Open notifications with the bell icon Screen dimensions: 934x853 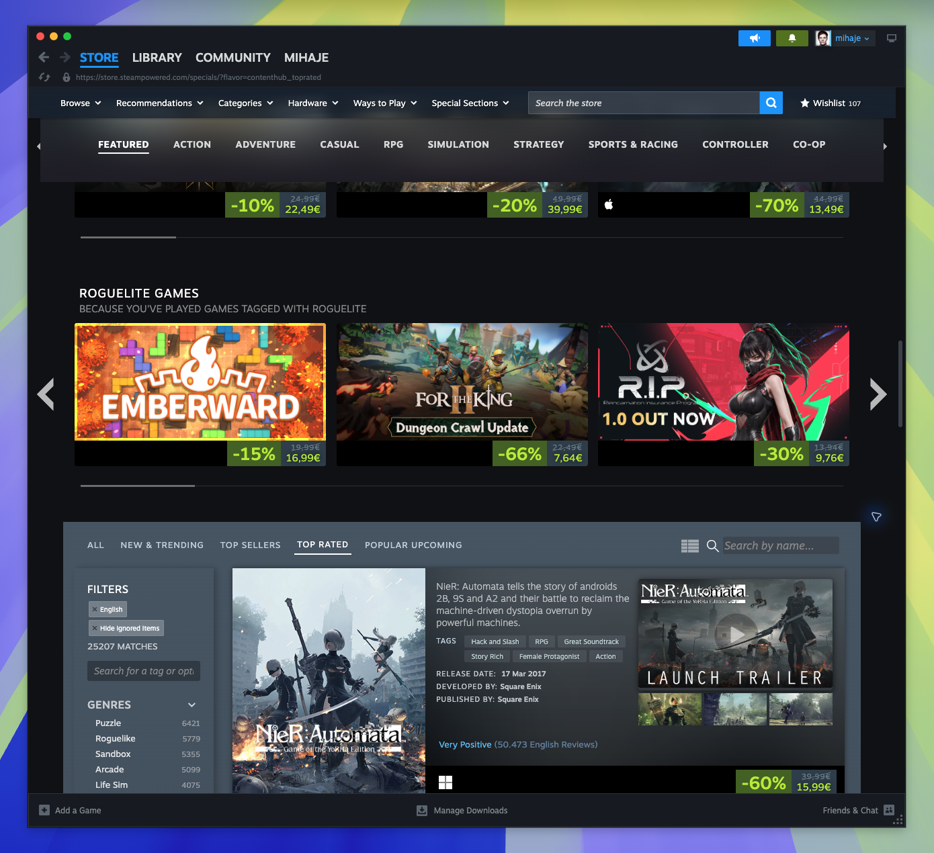tap(792, 38)
